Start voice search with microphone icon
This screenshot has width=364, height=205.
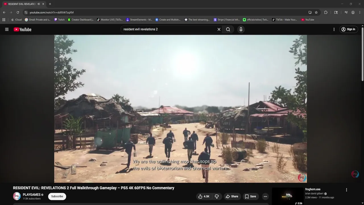pyautogui.click(x=241, y=29)
